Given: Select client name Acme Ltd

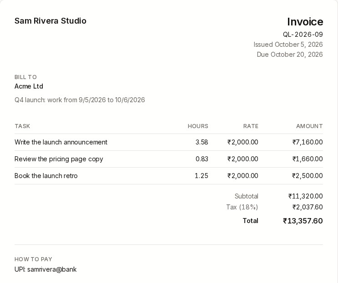Looking at the screenshot, I should tap(29, 86).
